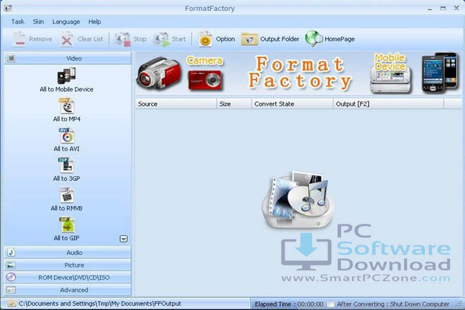Select the All to AVI icon

pyautogui.click(x=67, y=136)
